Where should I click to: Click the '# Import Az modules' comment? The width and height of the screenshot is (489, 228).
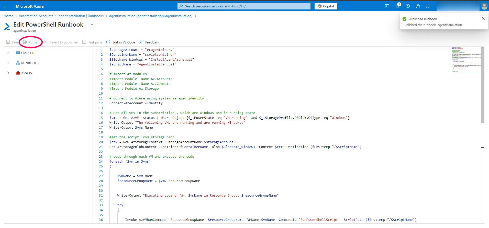pyautogui.click(x=128, y=74)
